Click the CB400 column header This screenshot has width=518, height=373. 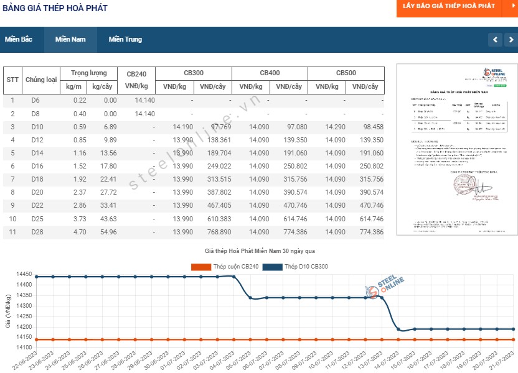point(270,73)
